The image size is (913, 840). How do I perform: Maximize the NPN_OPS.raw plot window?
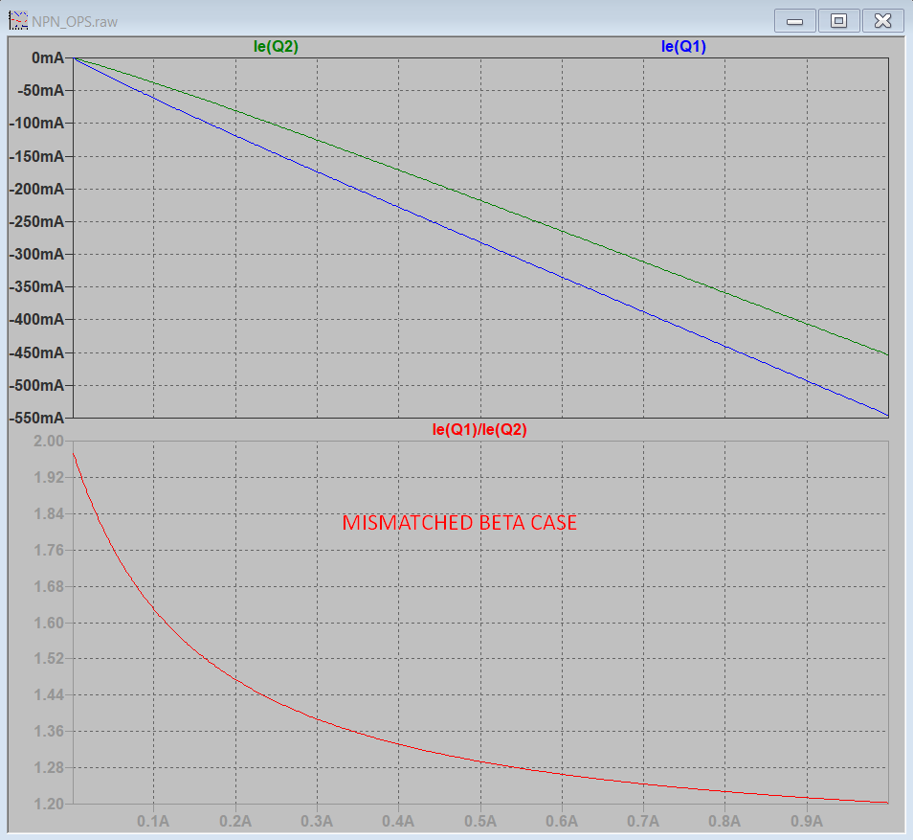point(838,21)
